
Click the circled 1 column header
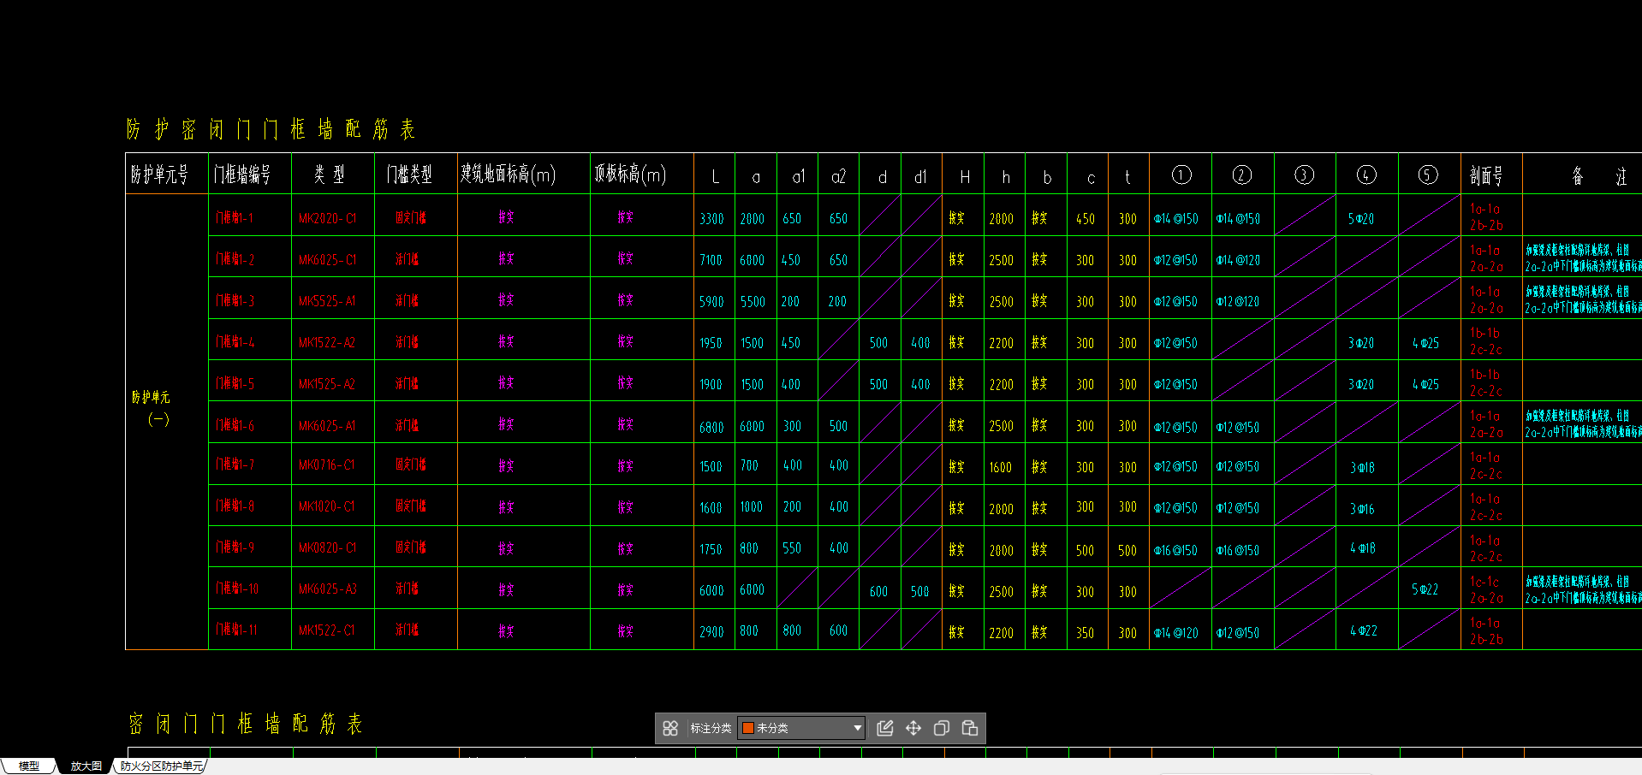[1181, 175]
